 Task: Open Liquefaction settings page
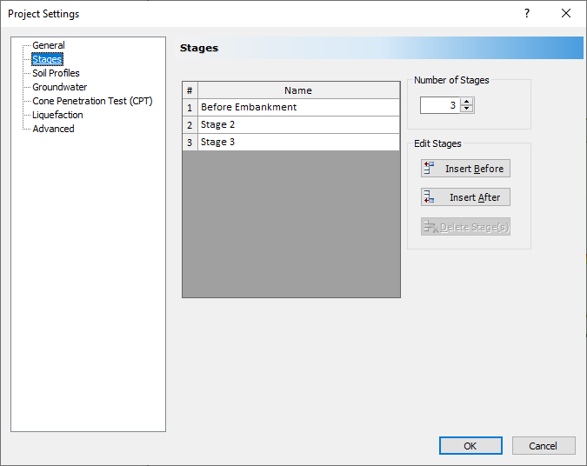point(57,115)
